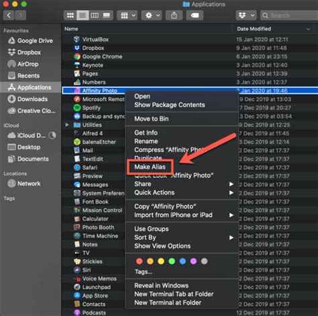Sort by the Name column header
Viewport: 318px width, 316px height.
point(147,29)
